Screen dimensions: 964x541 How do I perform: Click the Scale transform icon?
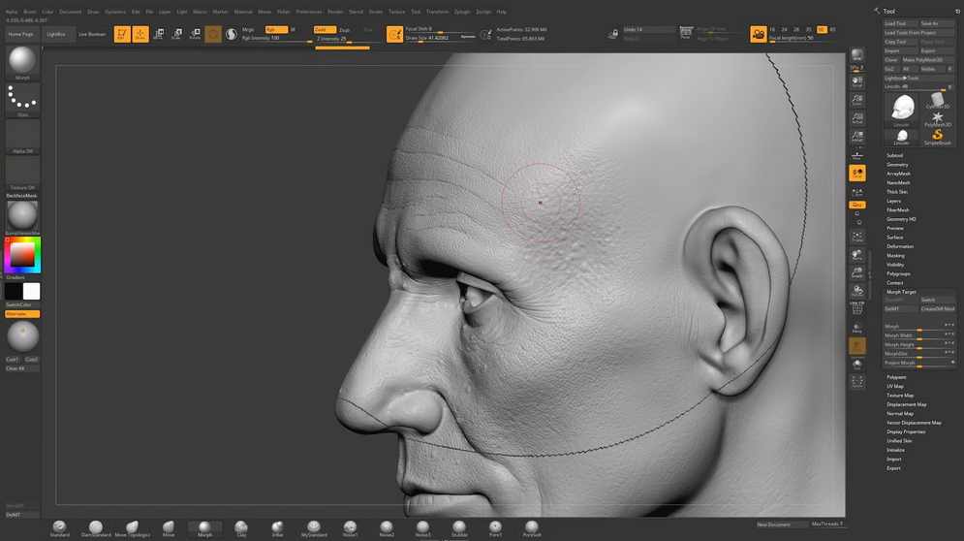pyautogui.click(x=176, y=34)
